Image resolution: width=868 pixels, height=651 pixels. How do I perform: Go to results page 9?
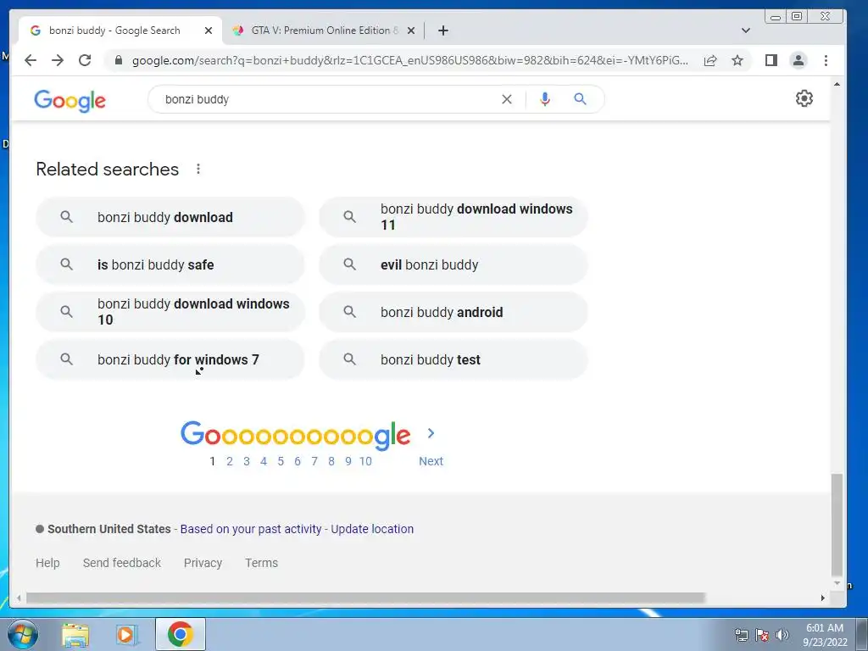(348, 461)
